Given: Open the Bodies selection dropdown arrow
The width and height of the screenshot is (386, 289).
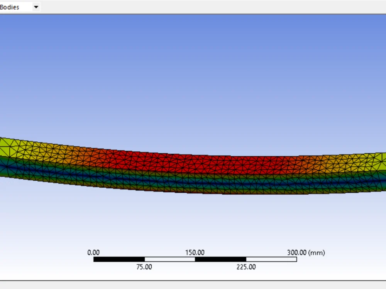Looking at the screenshot, I should pos(36,7).
